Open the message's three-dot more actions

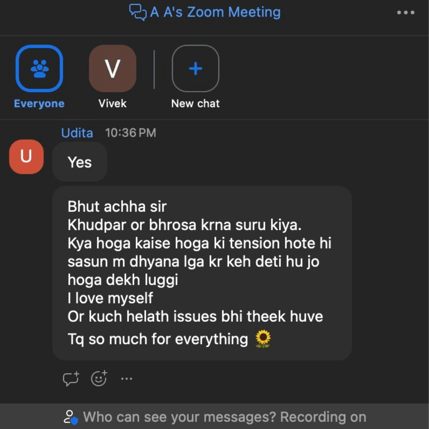(x=127, y=379)
